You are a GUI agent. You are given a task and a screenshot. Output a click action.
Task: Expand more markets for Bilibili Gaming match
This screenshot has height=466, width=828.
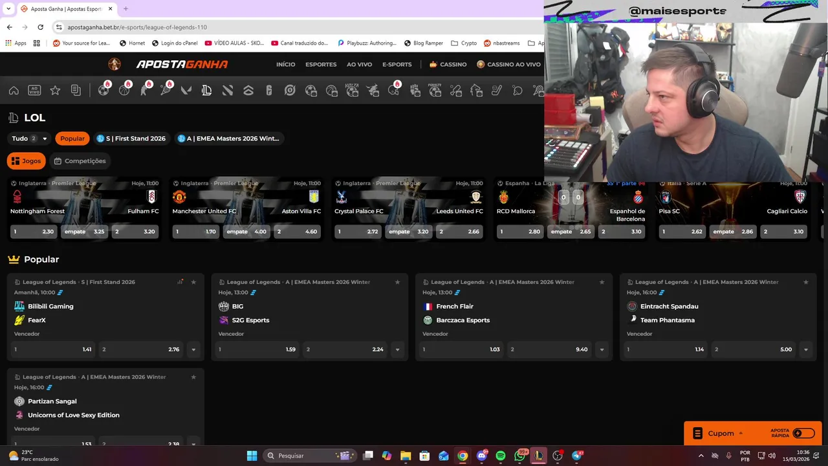193,349
